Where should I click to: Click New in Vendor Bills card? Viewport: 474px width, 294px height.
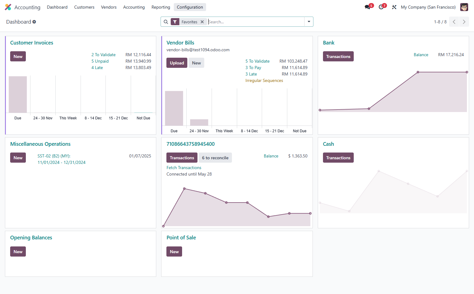[x=196, y=63]
